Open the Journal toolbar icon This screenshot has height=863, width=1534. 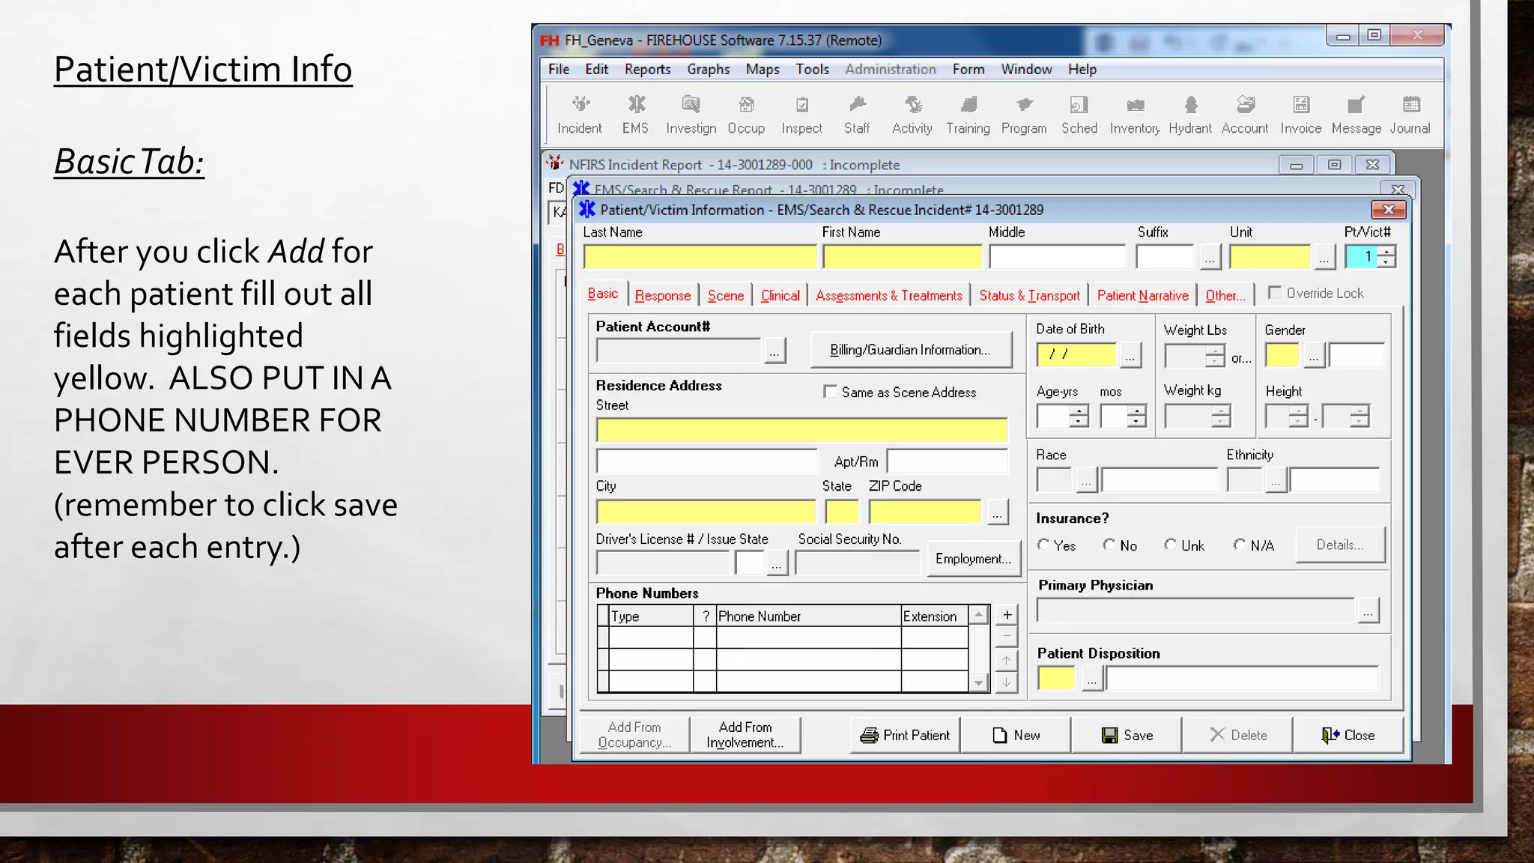(1410, 115)
